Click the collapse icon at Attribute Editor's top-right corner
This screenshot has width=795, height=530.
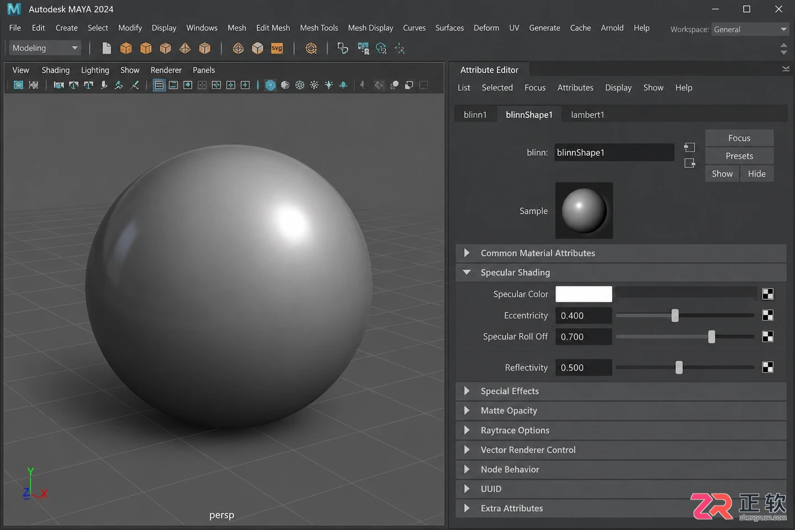786,69
